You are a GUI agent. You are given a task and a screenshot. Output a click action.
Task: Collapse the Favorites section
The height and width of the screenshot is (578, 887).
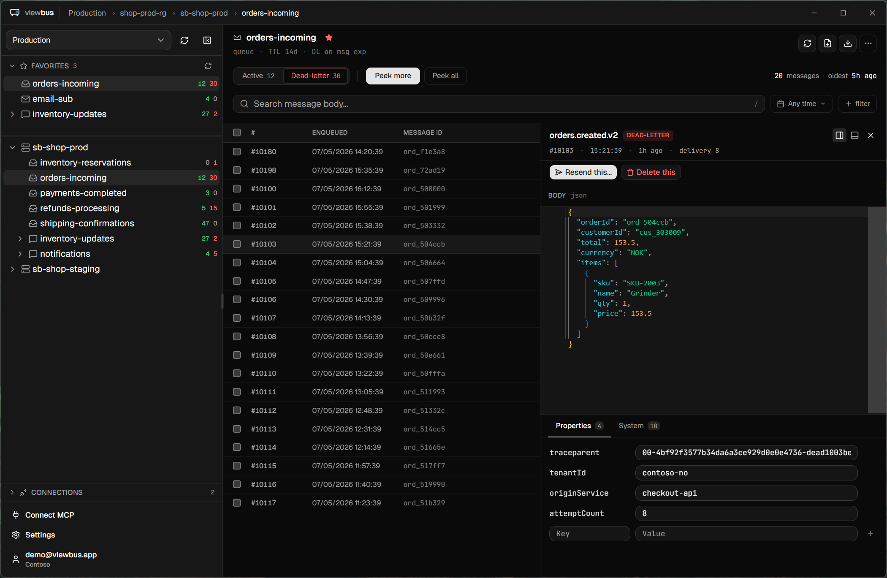tap(12, 66)
